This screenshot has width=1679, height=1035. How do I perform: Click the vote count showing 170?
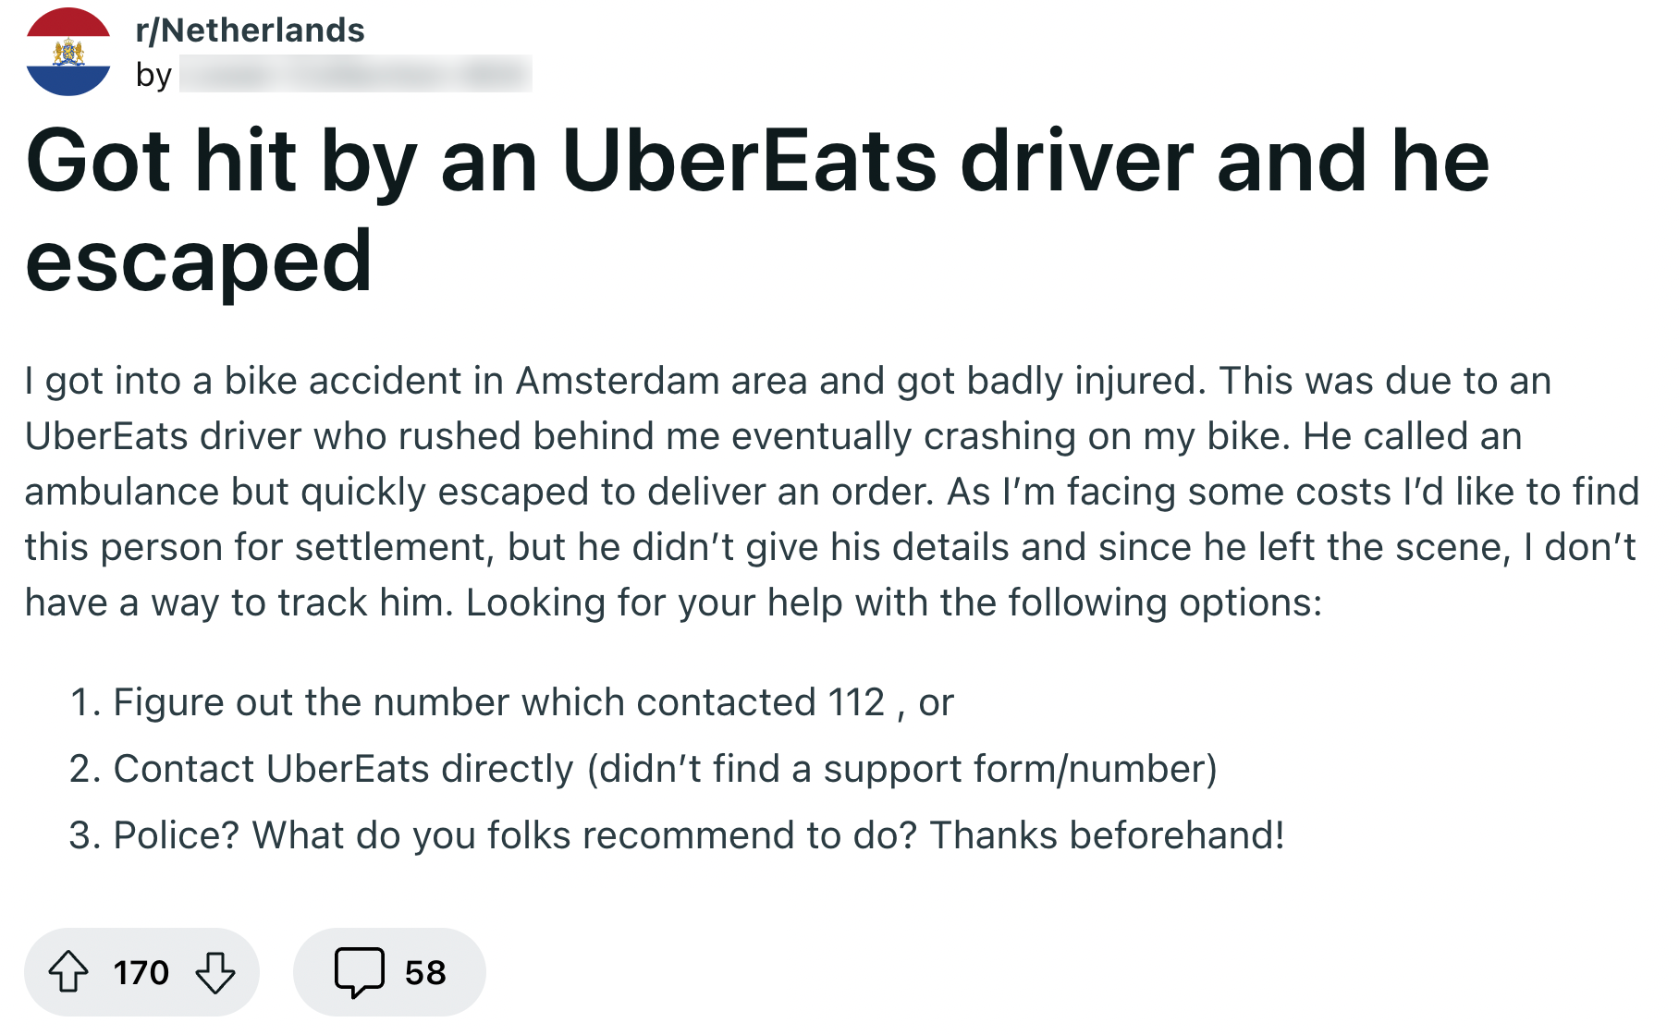(x=141, y=972)
